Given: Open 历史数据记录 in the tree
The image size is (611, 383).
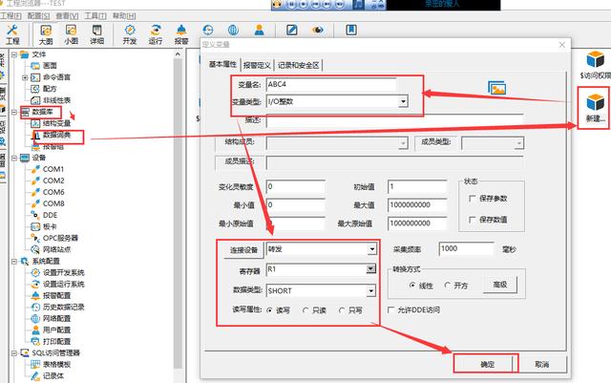Looking at the screenshot, I should [x=64, y=308].
